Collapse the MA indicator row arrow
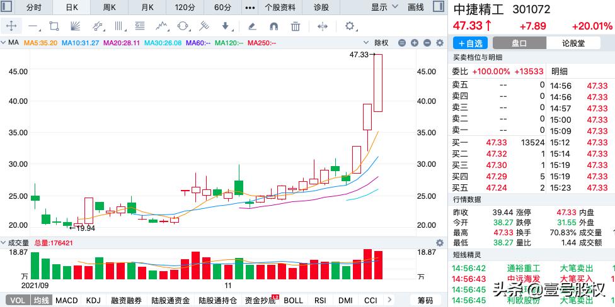615x307 pixels. [4, 43]
